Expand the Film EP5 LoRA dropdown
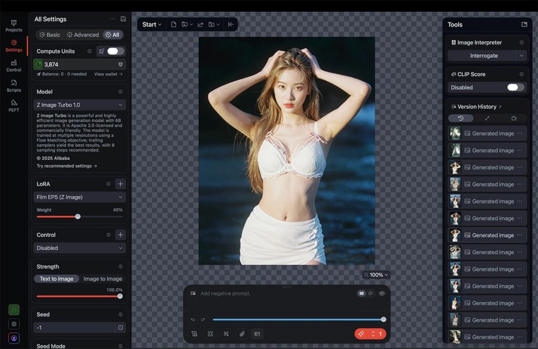538x349 pixels. [79, 197]
